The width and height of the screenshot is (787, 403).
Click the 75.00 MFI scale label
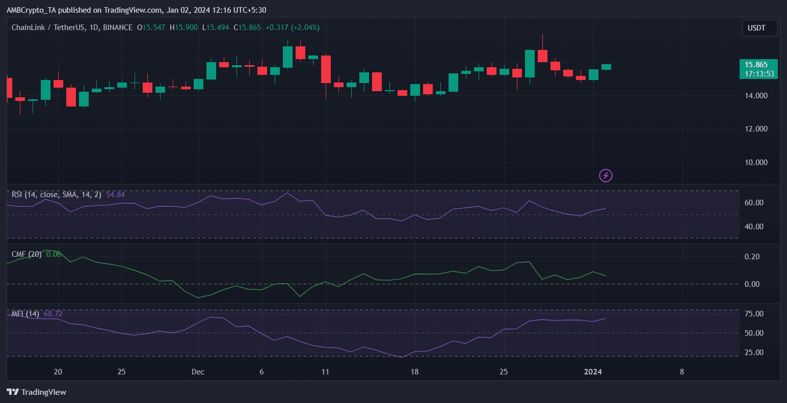pyautogui.click(x=753, y=314)
